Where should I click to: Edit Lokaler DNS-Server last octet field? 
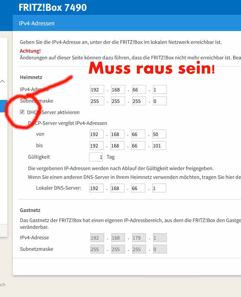[x=159, y=188]
